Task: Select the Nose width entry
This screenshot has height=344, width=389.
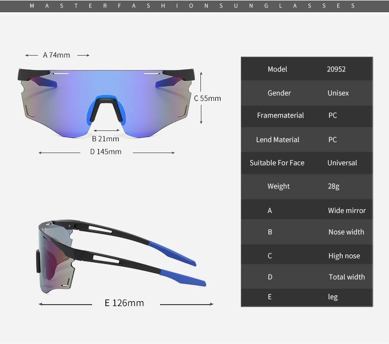Action: (x=346, y=232)
